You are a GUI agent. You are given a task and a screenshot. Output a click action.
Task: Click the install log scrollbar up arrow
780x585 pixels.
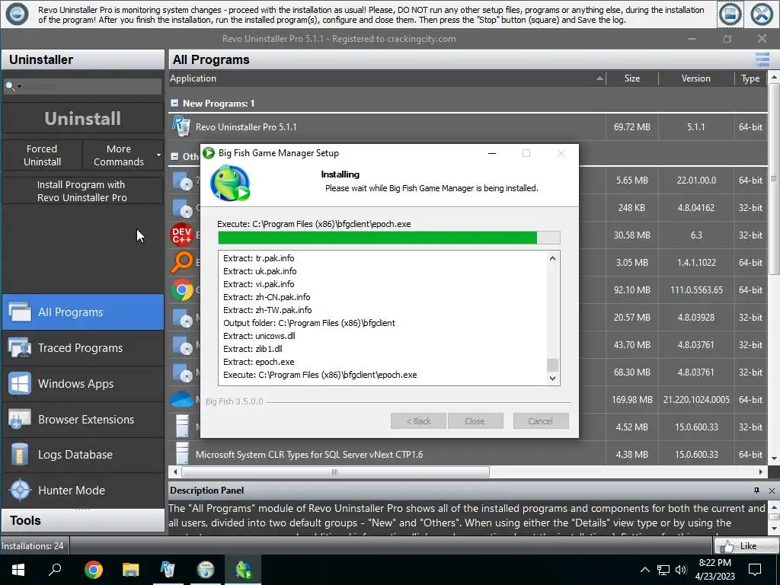point(552,257)
